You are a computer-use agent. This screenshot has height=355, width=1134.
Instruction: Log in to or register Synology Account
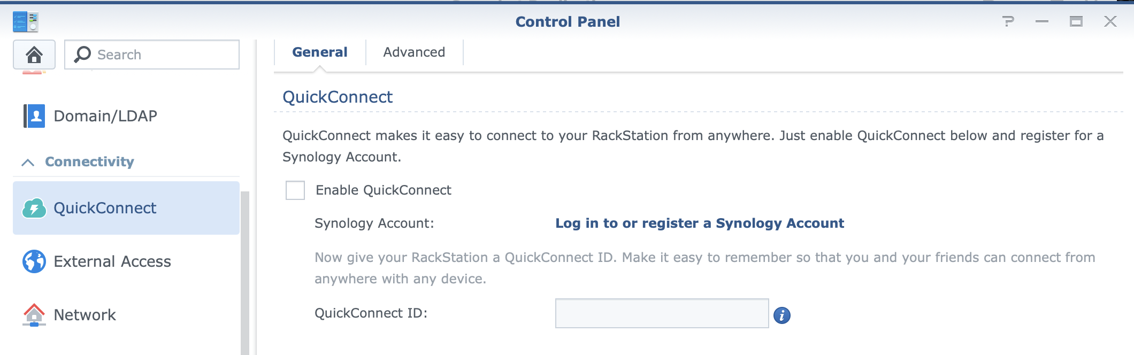pos(699,223)
